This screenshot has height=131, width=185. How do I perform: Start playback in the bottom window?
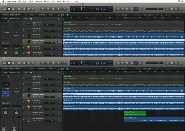pos(59,63)
